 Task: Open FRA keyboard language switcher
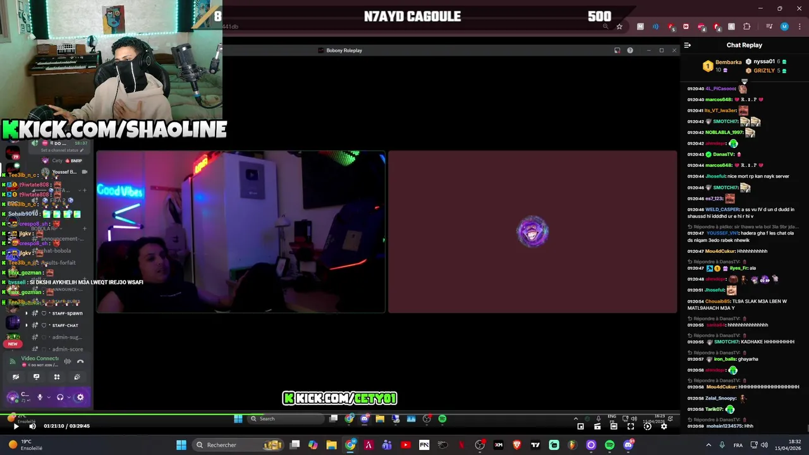(x=738, y=445)
